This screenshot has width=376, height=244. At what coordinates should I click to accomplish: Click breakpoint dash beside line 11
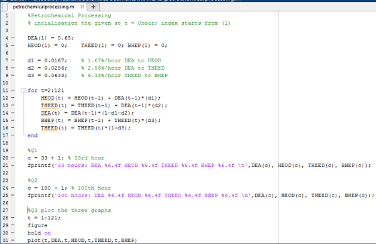point(13,90)
